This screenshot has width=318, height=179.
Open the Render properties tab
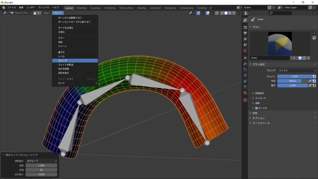[x=245, y=27]
